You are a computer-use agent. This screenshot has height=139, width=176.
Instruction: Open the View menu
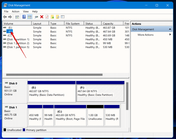26,12
